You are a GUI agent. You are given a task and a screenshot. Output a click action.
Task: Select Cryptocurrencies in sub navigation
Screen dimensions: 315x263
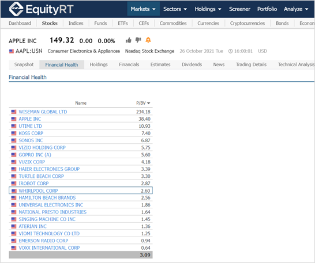coord(247,23)
